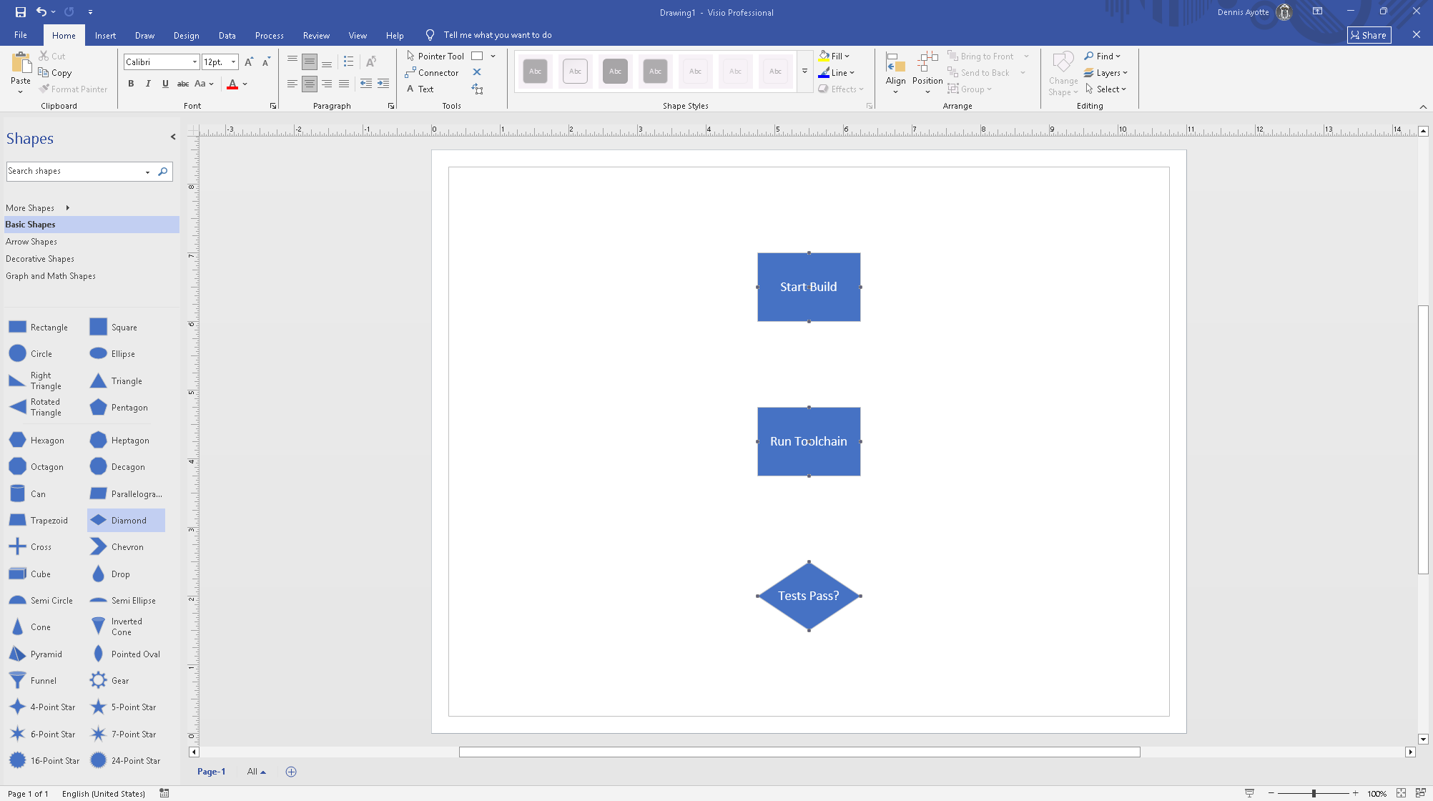Apply the first gray shape style swatch

click(x=536, y=72)
